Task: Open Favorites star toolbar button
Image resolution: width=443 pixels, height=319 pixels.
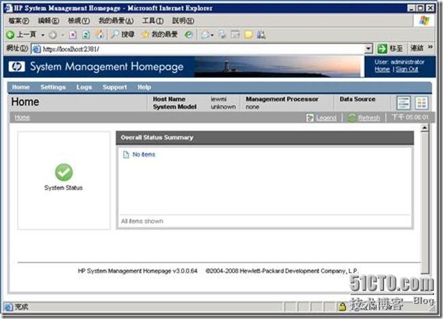Action: (146, 34)
